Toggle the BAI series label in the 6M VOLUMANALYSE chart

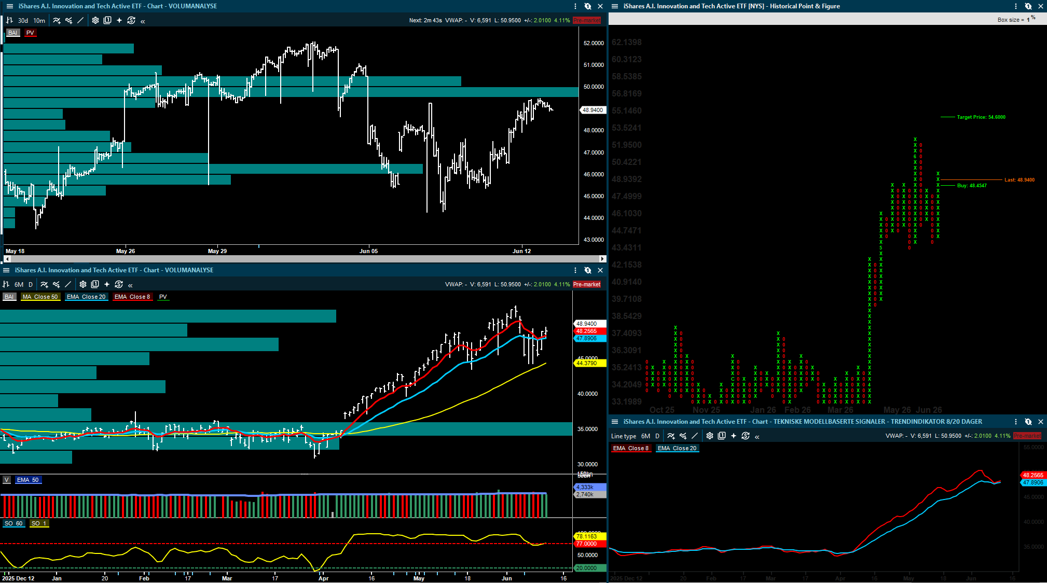(9, 297)
